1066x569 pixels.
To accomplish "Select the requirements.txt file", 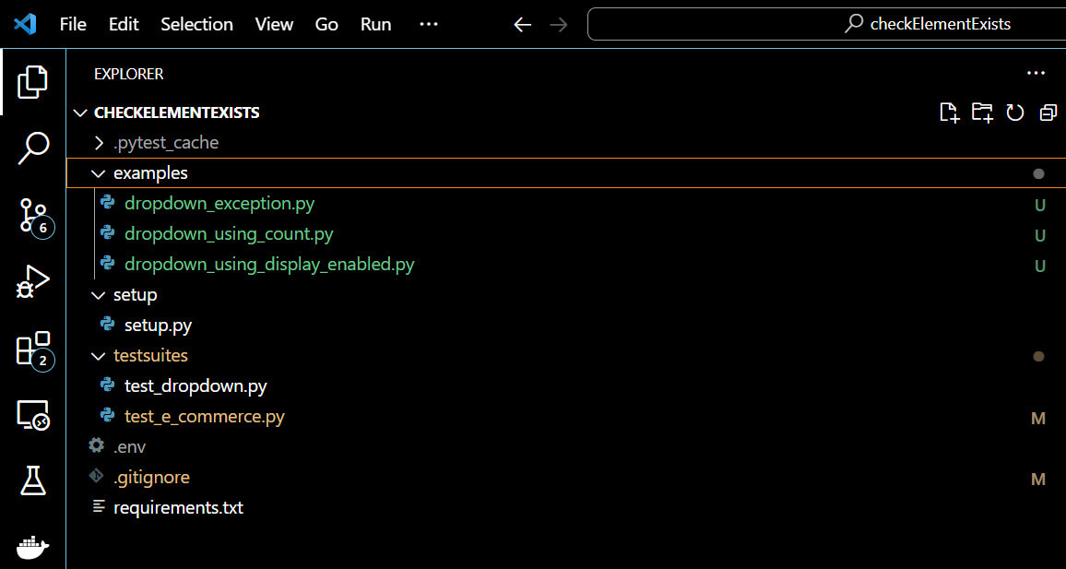I will pyautogui.click(x=178, y=507).
